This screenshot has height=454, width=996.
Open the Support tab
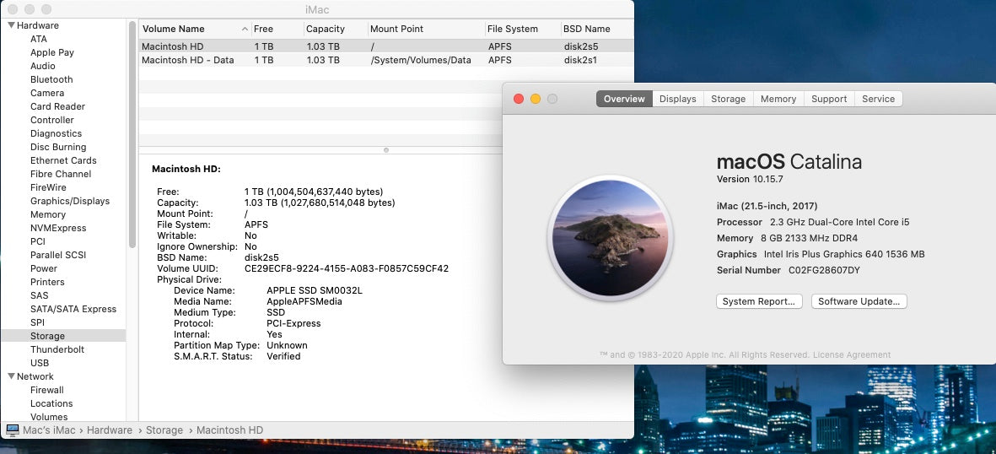tap(828, 99)
